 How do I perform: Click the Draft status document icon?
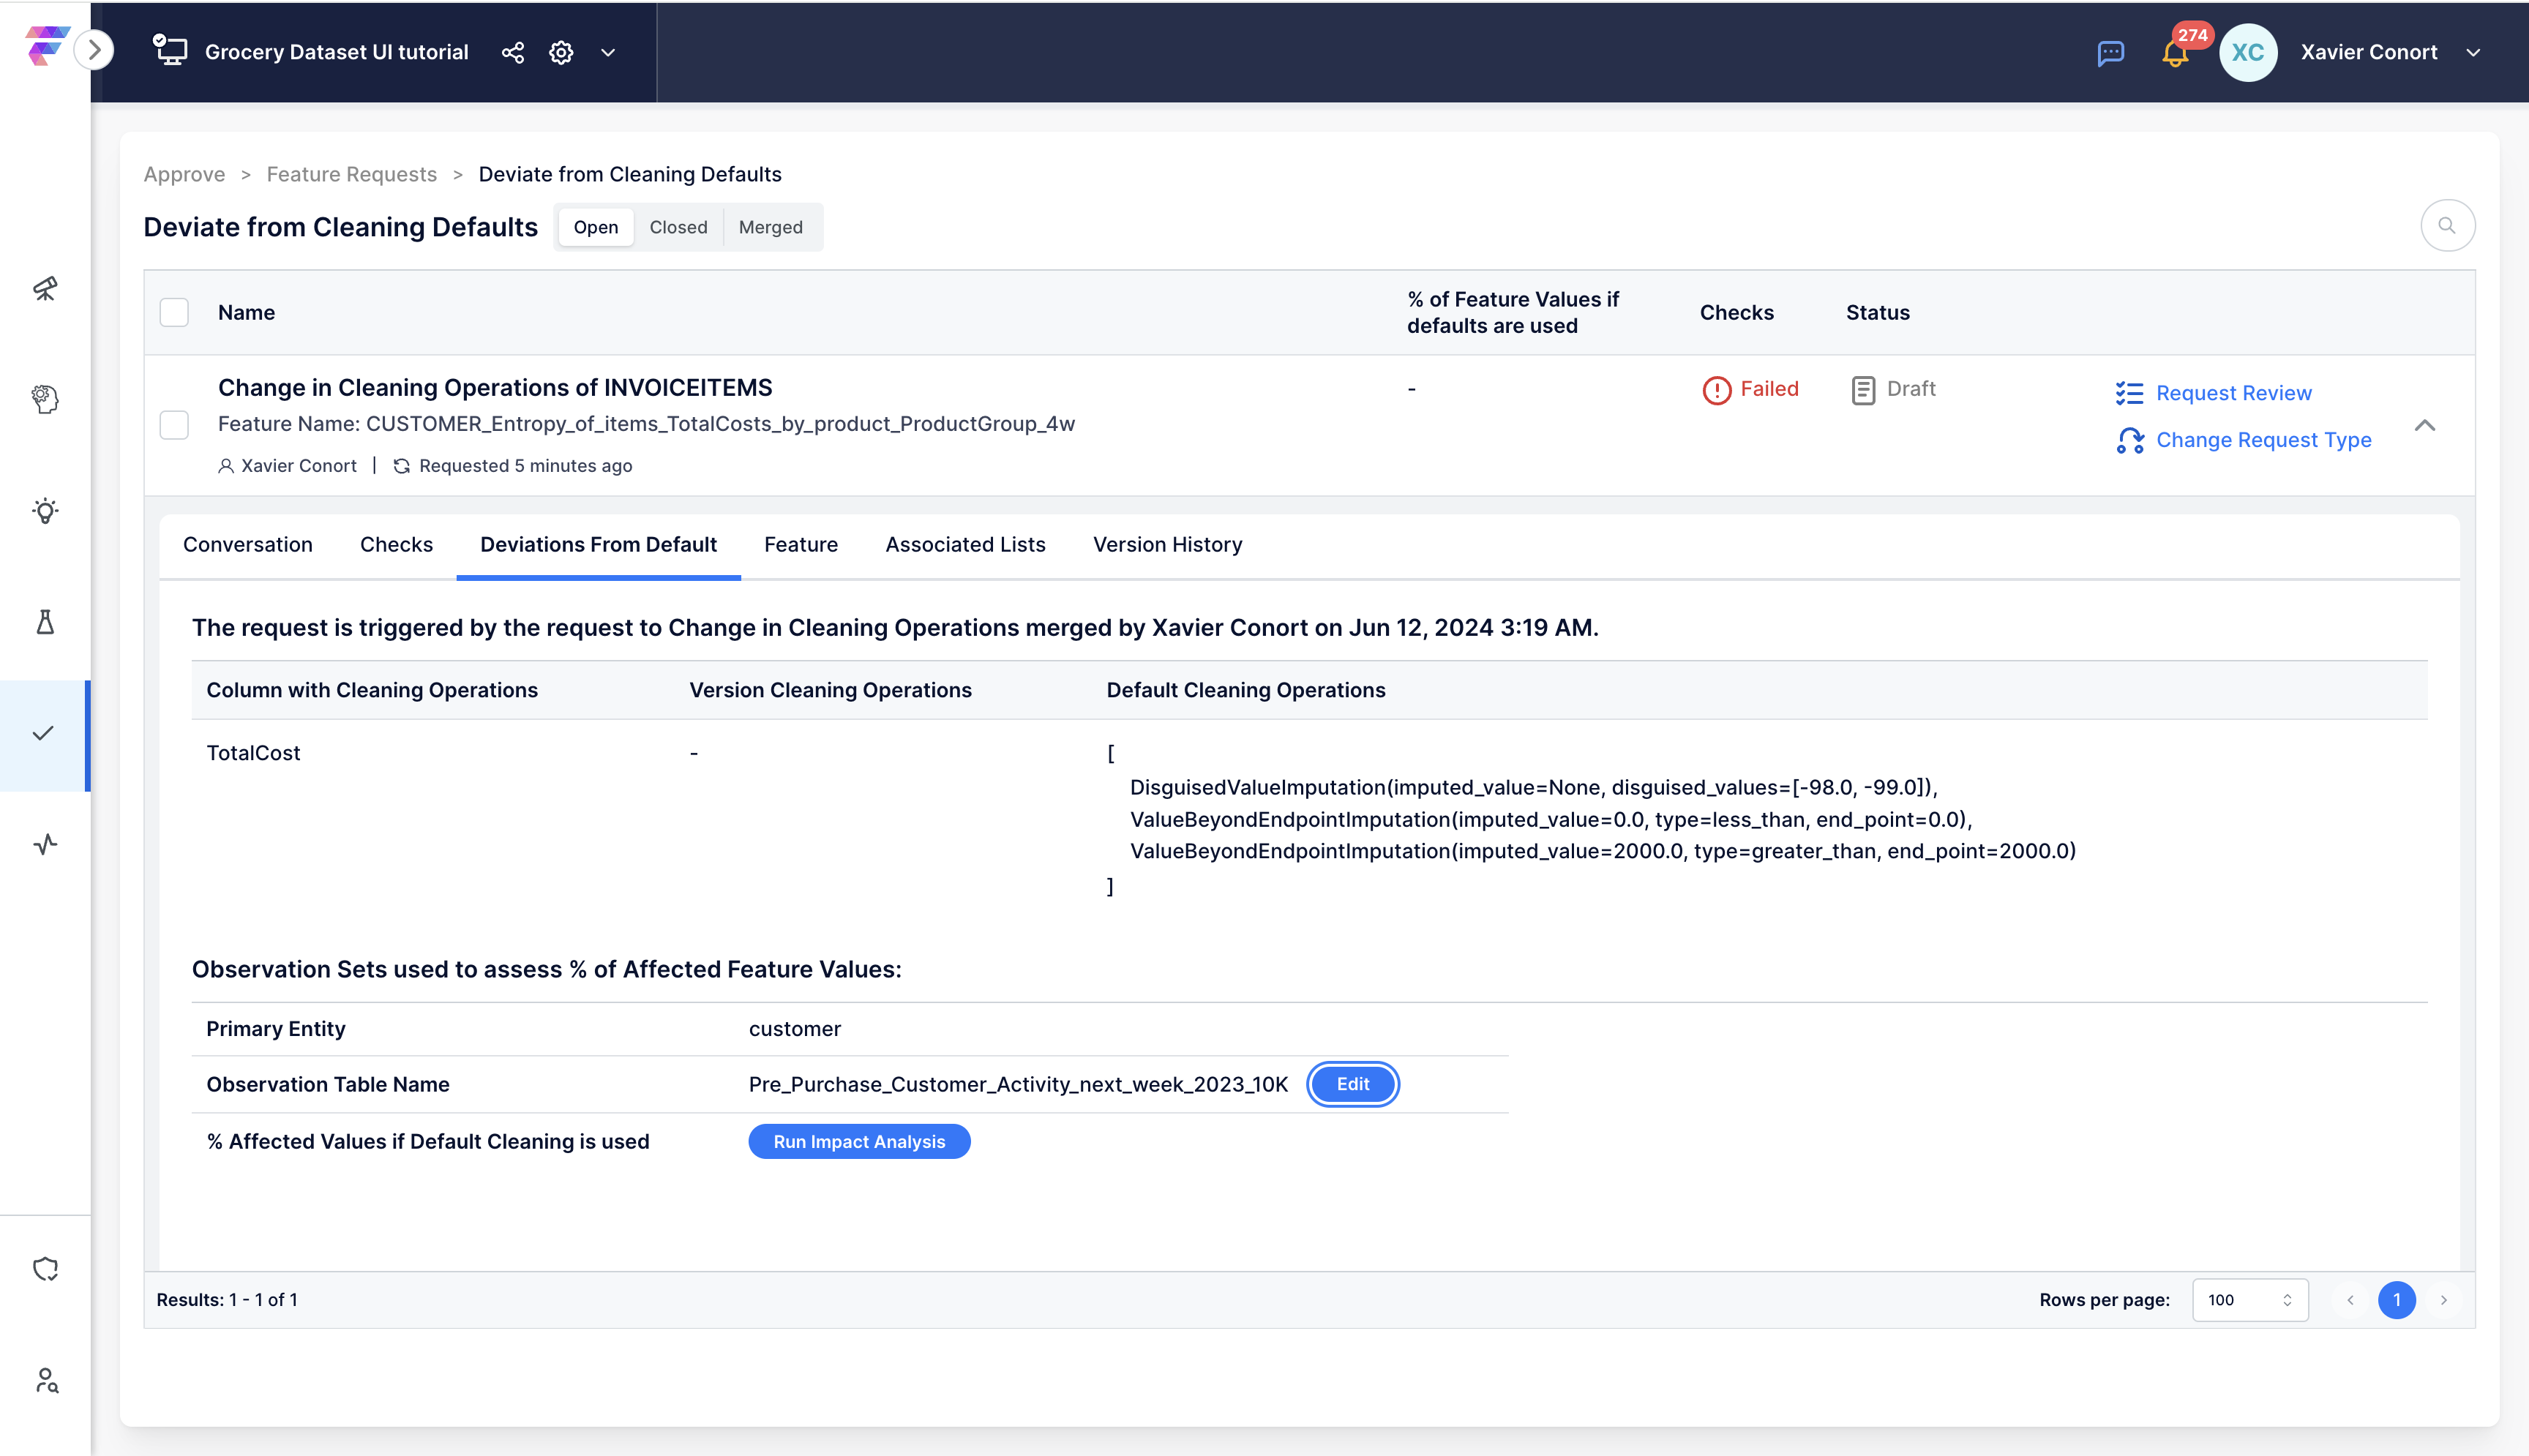pyautogui.click(x=1862, y=390)
